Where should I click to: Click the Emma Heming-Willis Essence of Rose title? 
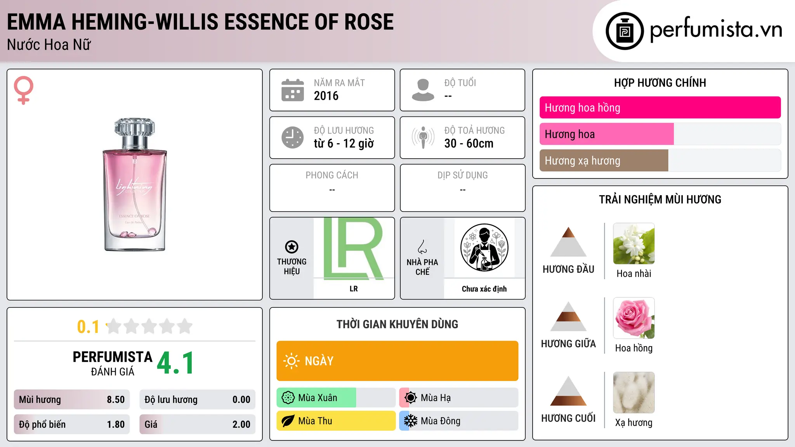point(200,22)
